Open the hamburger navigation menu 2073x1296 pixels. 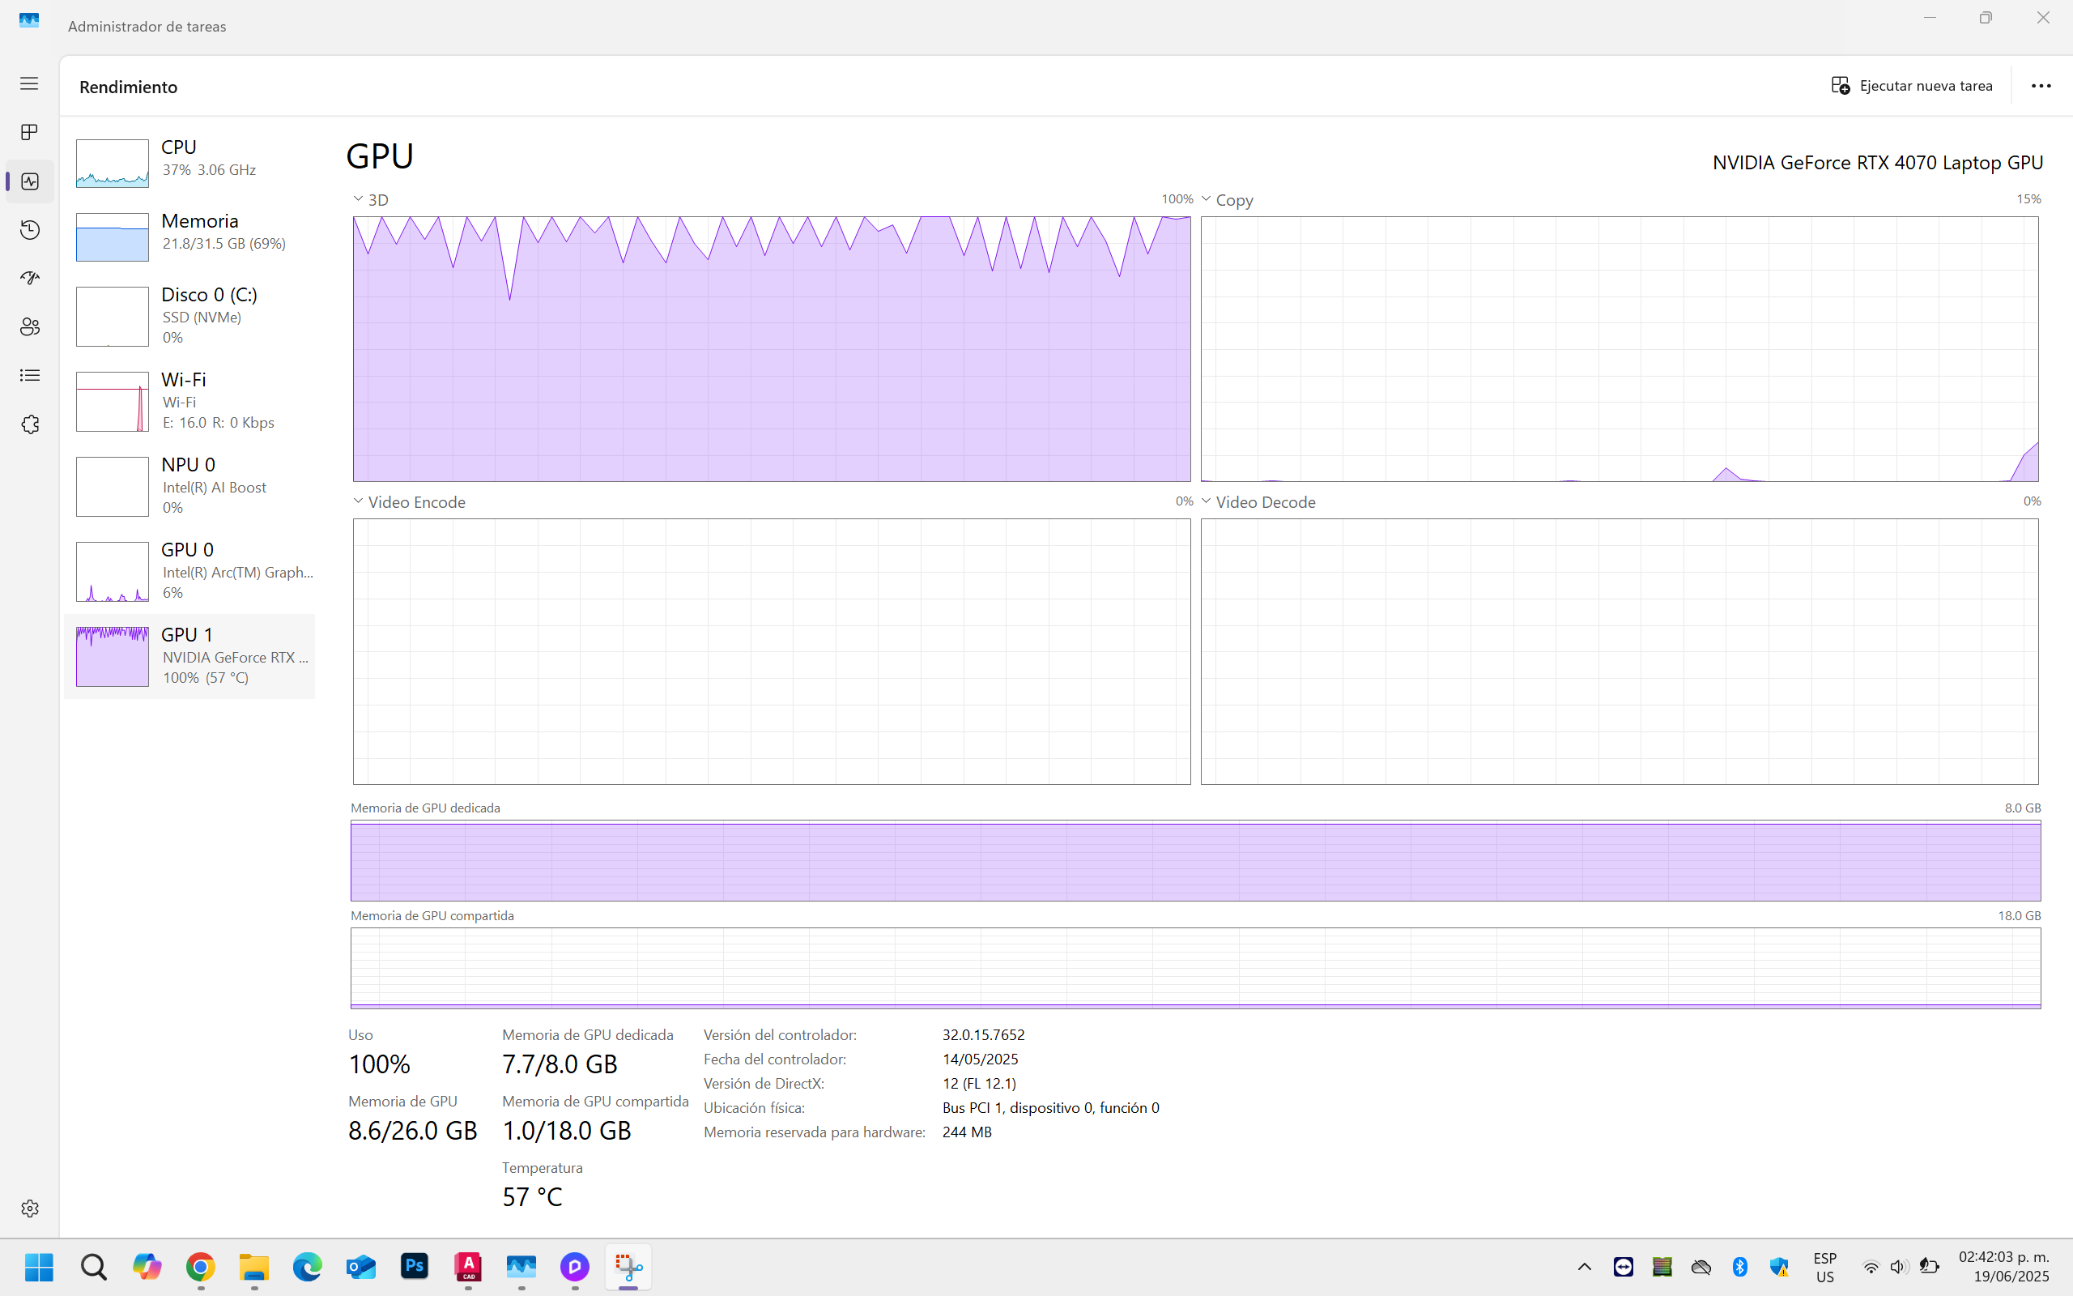coord(29,83)
